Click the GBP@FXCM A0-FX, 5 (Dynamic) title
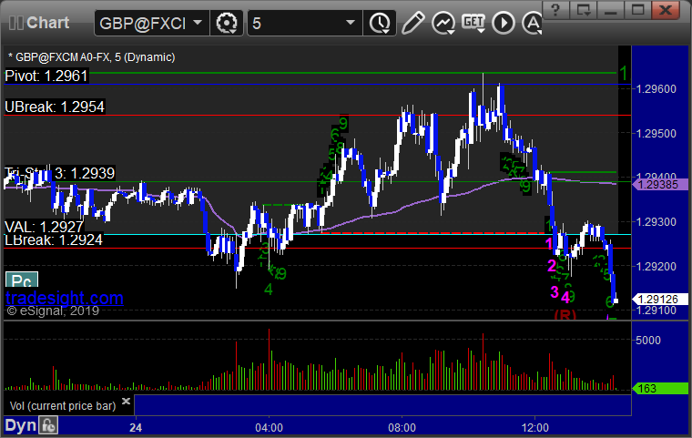The image size is (692, 438). 92,57
